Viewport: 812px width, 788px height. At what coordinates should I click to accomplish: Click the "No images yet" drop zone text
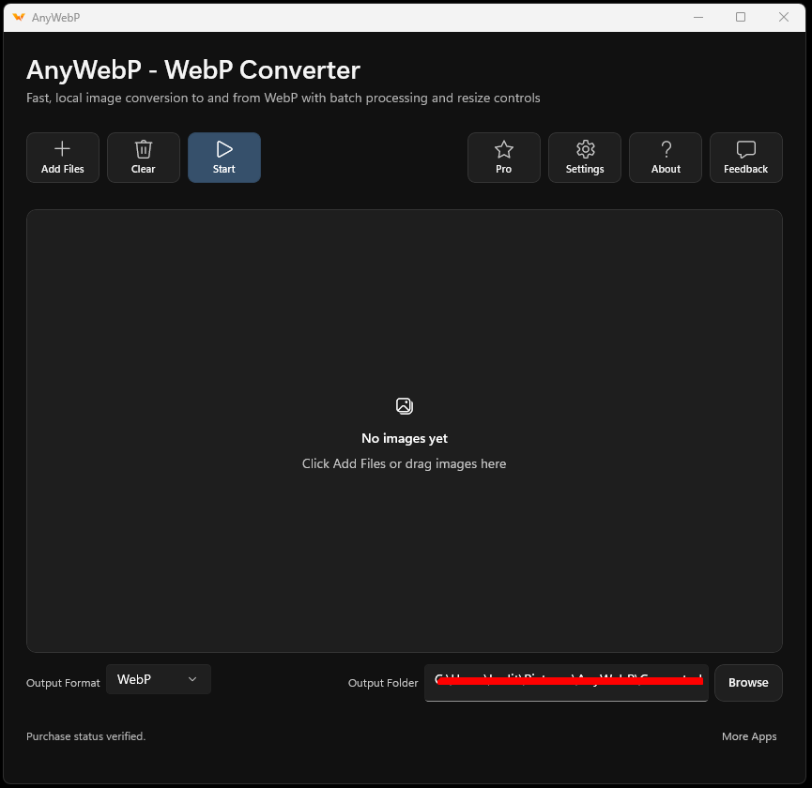[405, 438]
